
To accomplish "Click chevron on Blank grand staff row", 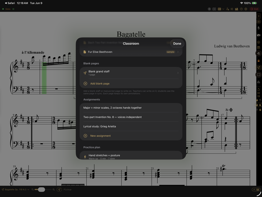I will pyautogui.click(x=178, y=73).
